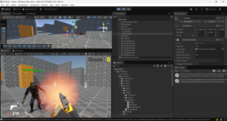This screenshot has height=121, width=227.
Task: Select the Hand (View) tool in Scene
Action: (4, 28)
